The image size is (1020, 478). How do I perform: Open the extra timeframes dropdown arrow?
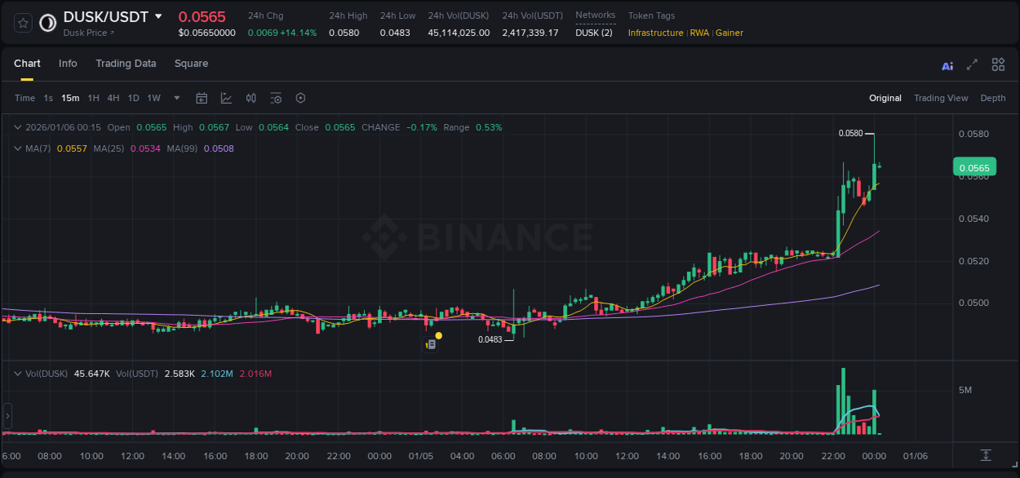tap(175, 98)
